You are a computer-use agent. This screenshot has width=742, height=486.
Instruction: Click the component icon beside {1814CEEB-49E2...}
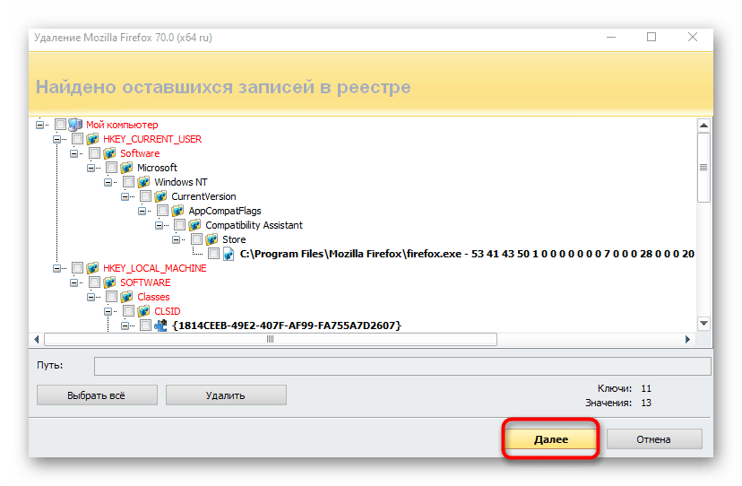tap(161, 325)
